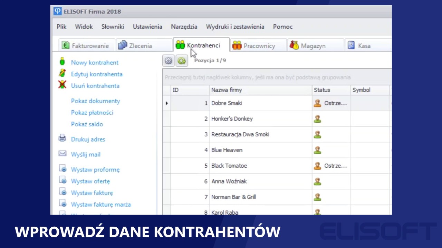Open the Plik menu
442x248 pixels.
[x=61, y=27]
